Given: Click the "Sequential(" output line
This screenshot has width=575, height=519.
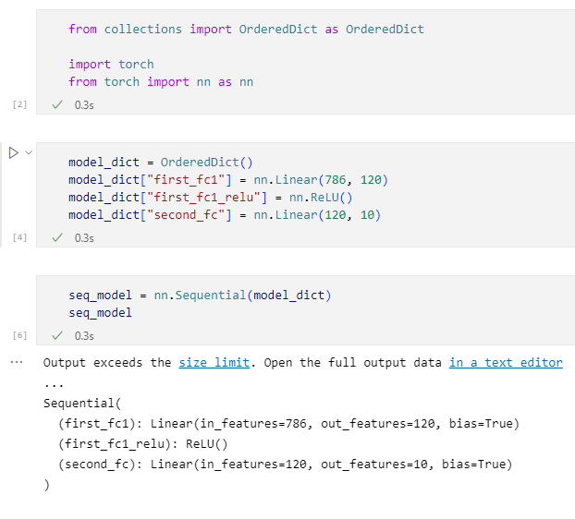Looking at the screenshot, I should [81, 404].
